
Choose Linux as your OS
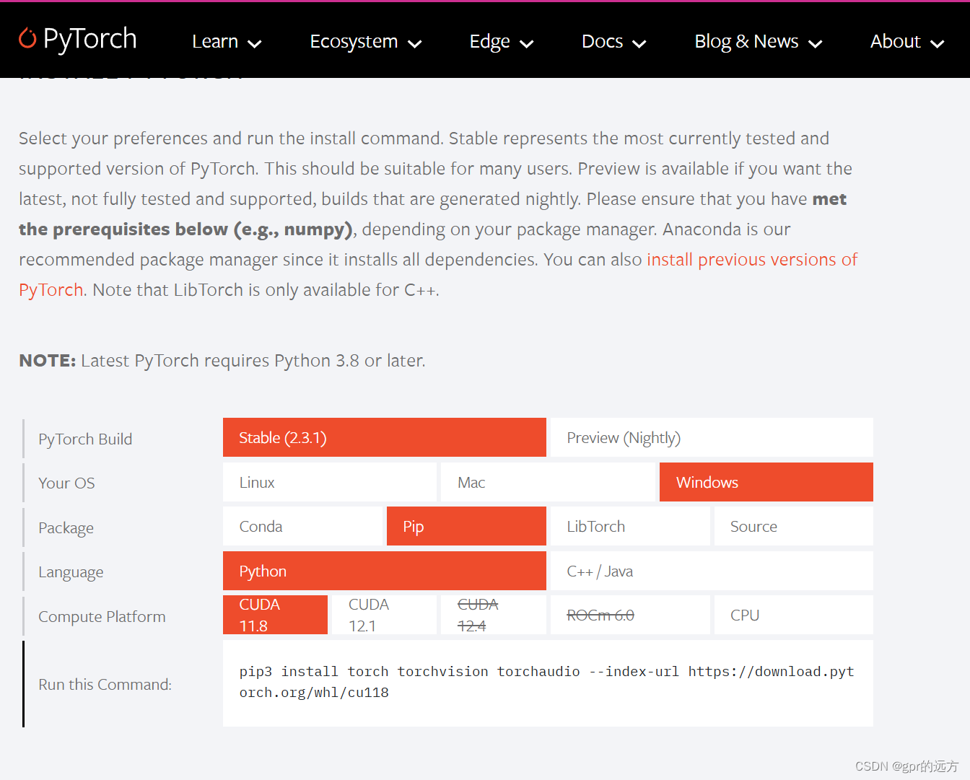point(330,482)
